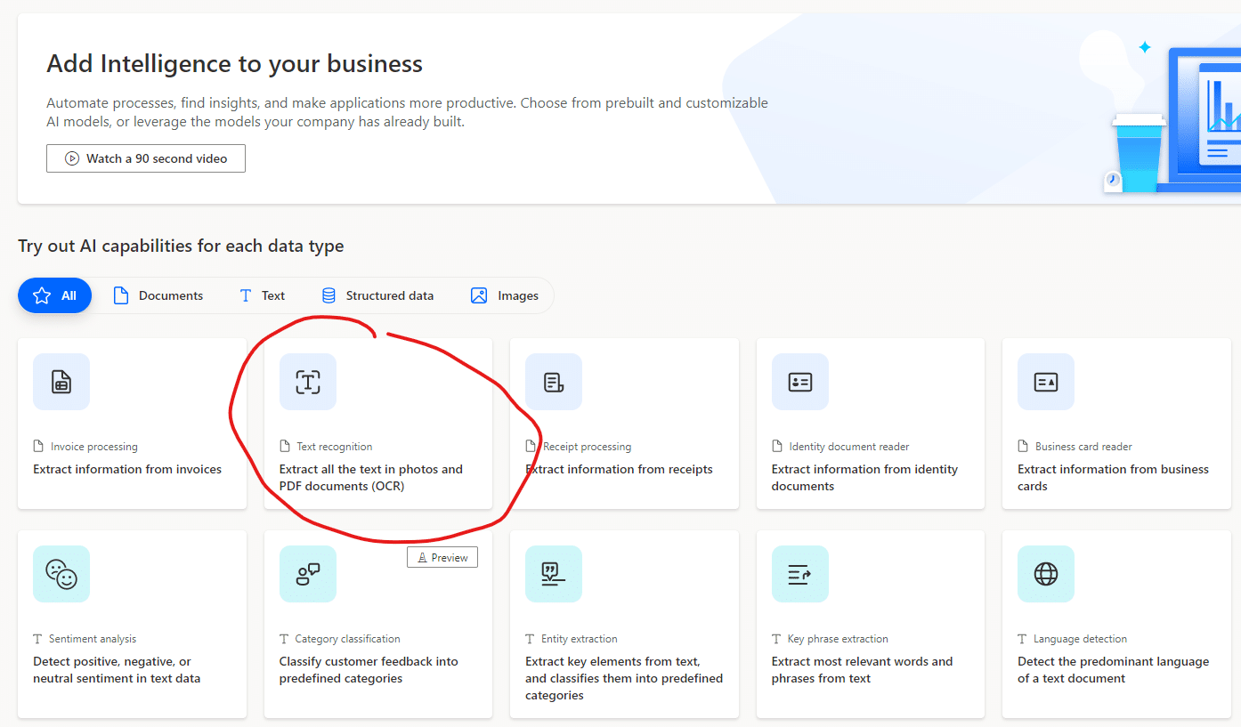
Task: Switch to the All filter tab
Action: pos(55,295)
